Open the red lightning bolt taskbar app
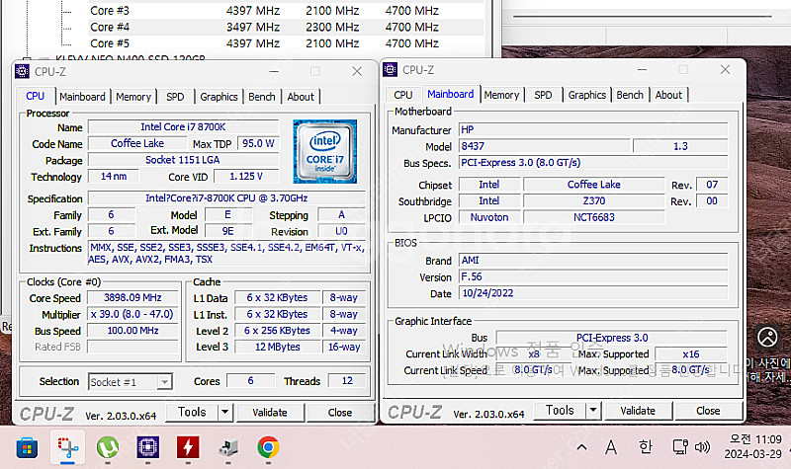 coord(188,447)
